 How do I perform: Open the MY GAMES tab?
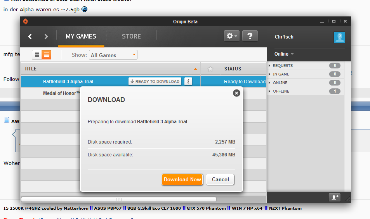[x=81, y=37]
